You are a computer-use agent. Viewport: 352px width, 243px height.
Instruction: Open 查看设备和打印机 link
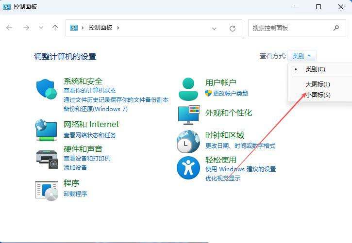pos(87,159)
